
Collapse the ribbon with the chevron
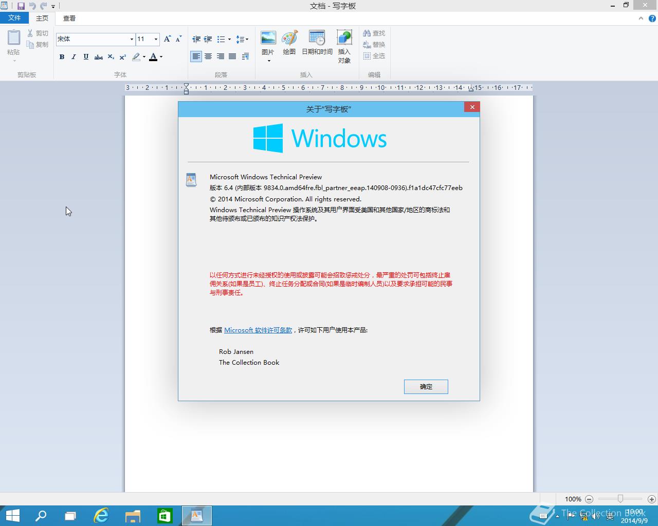click(x=641, y=18)
